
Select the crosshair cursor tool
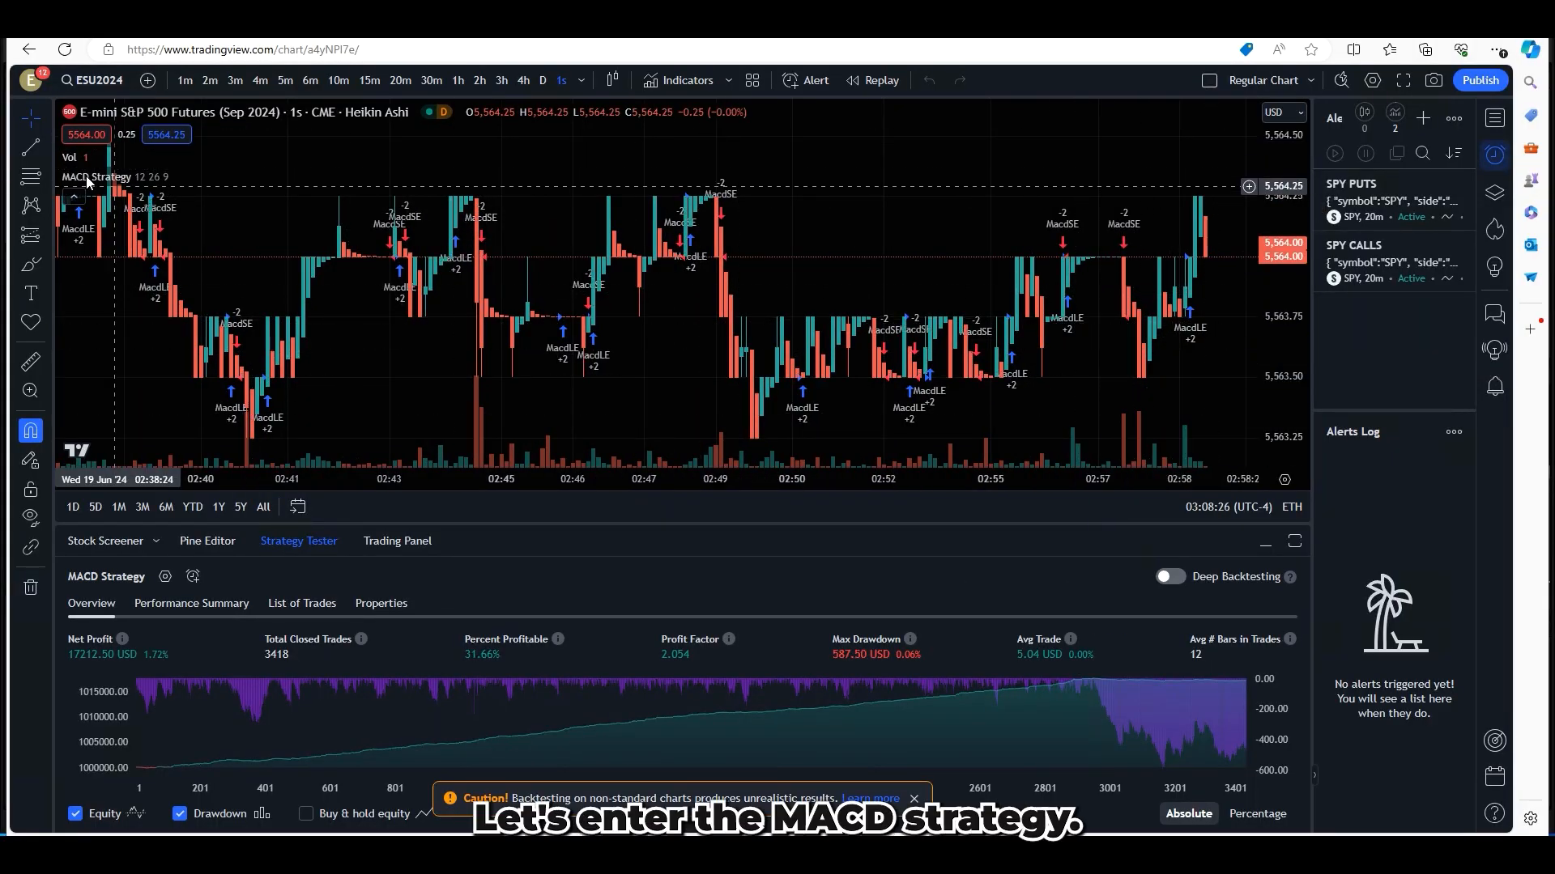click(31, 118)
